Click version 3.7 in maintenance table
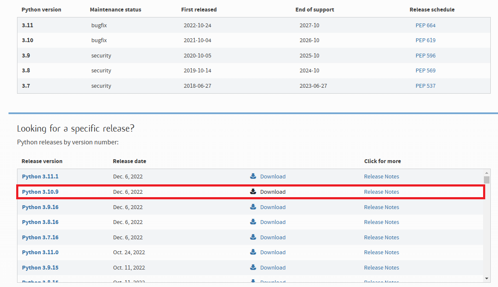 26,86
